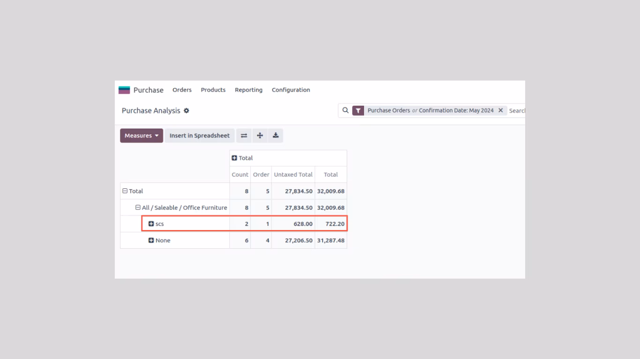Screen dimensions: 640x359
Task: Remove the Purchase Orders filter facet
Action: [500, 111]
